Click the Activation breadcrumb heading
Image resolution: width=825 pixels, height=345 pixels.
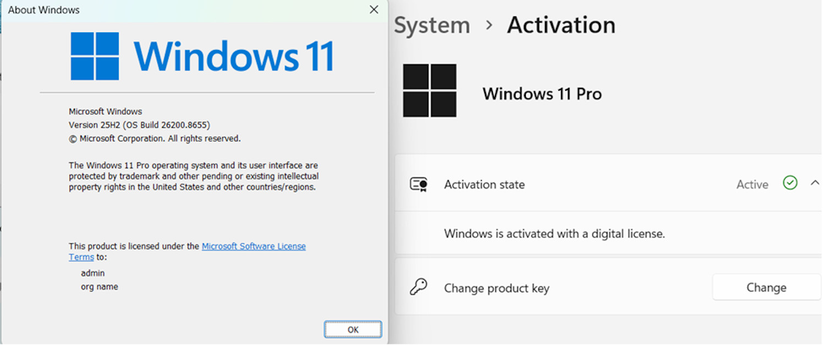pos(561,25)
